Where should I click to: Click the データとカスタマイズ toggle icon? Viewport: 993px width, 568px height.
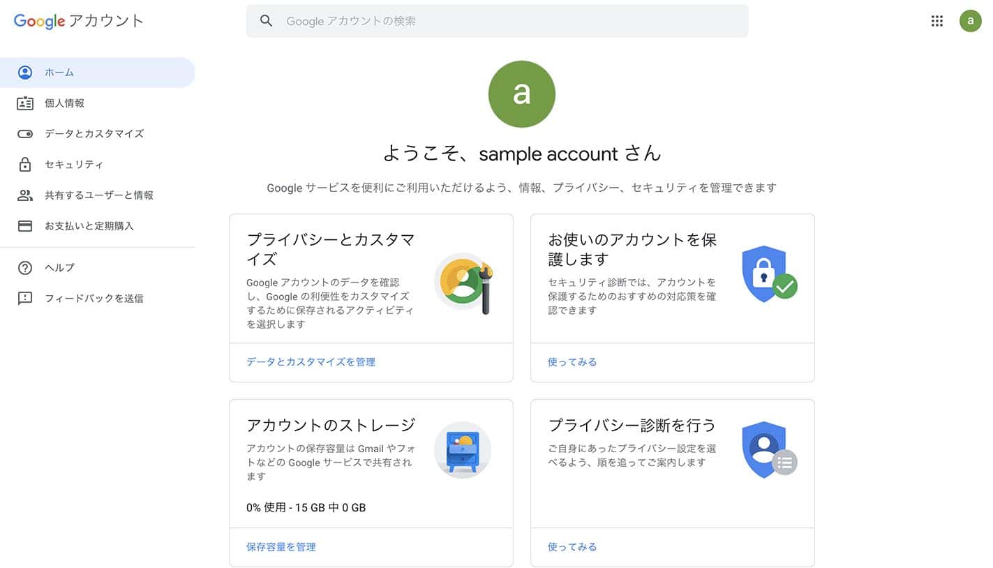click(x=25, y=134)
